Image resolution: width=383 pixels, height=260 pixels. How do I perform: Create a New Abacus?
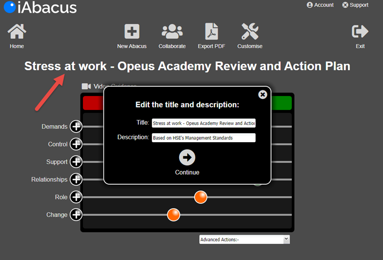pyautogui.click(x=132, y=31)
